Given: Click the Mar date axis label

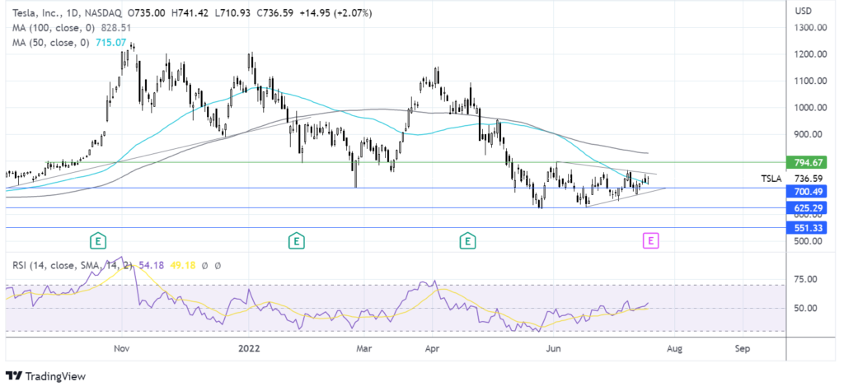Looking at the screenshot, I should 365,348.
